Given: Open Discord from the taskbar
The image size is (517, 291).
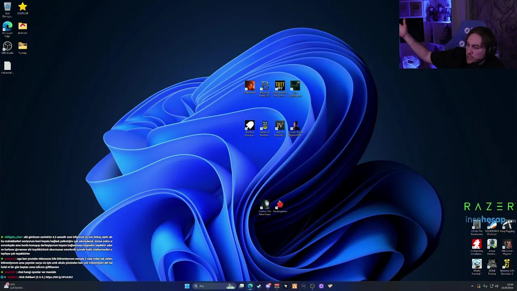Looking at the screenshot, I should (x=268, y=286).
